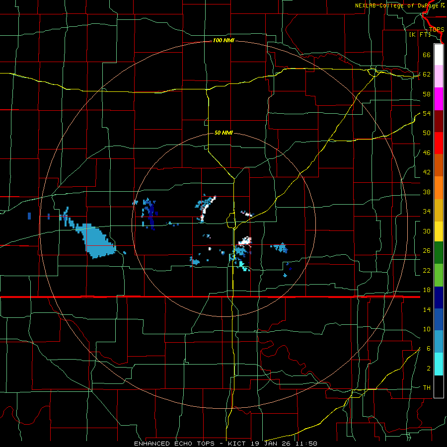The width and height of the screenshot is (447, 447).
Task: Choose the light green legend swatch
Action: pyautogui.click(x=439, y=275)
